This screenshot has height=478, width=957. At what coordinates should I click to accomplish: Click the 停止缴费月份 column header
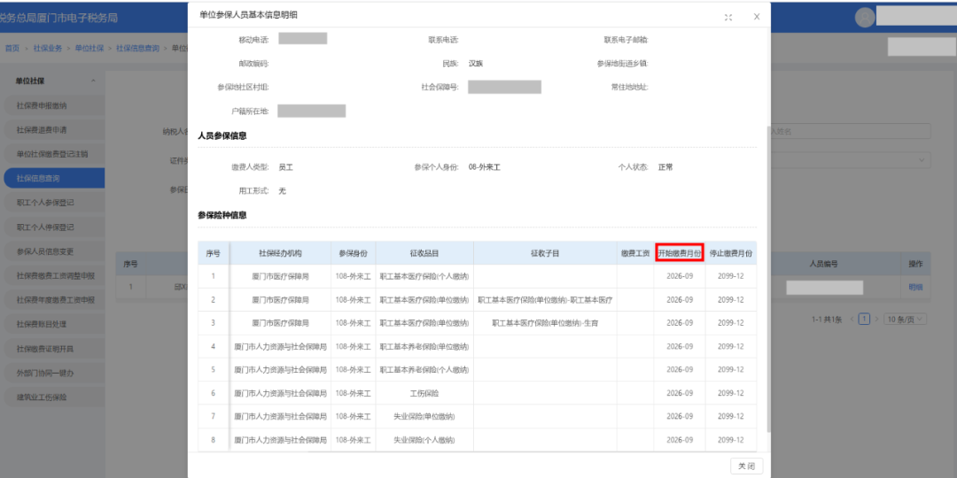(x=730, y=252)
